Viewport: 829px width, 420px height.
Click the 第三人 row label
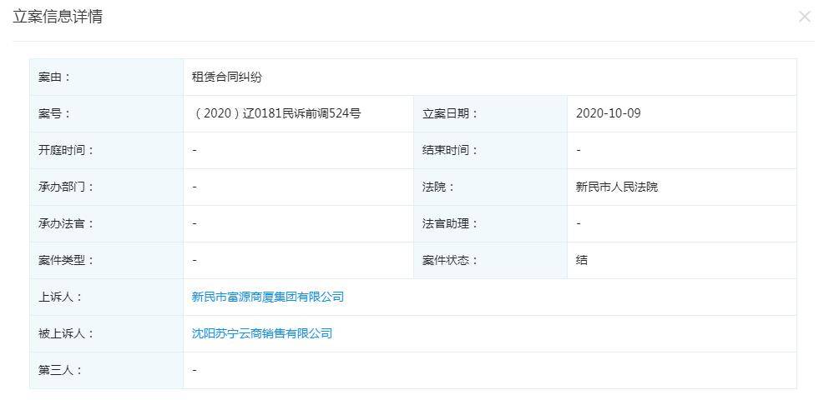coord(60,370)
